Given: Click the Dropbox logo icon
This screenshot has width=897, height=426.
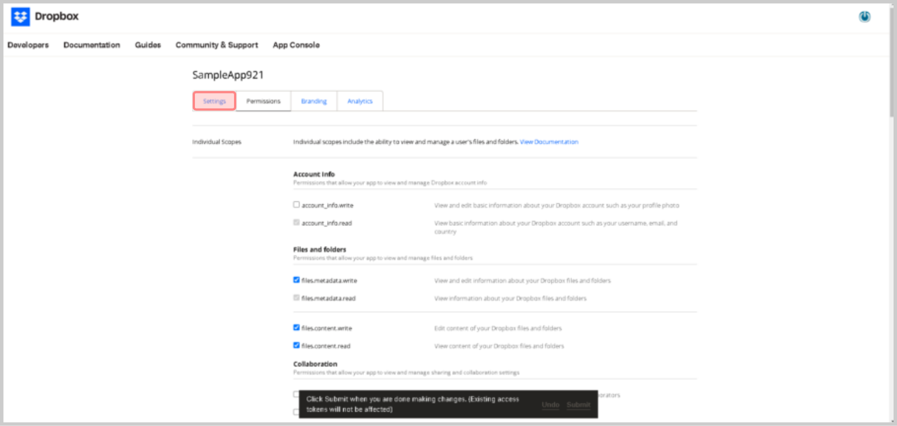Looking at the screenshot, I should pos(20,17).
